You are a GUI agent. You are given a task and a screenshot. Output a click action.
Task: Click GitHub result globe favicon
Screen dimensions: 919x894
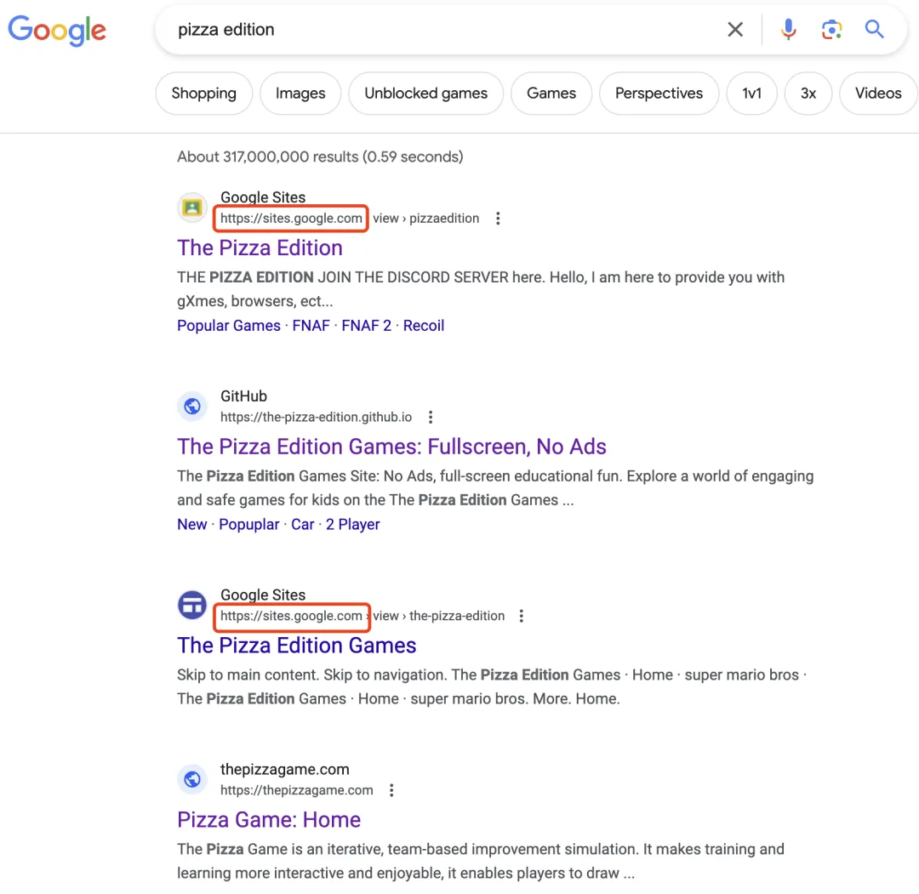192,407
